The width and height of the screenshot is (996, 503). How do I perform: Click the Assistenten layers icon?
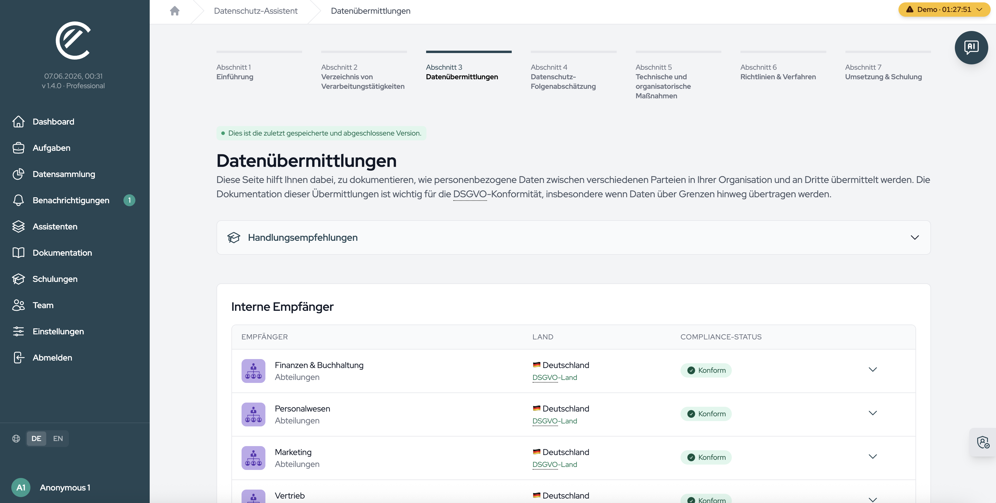click(x=18, y=227)
